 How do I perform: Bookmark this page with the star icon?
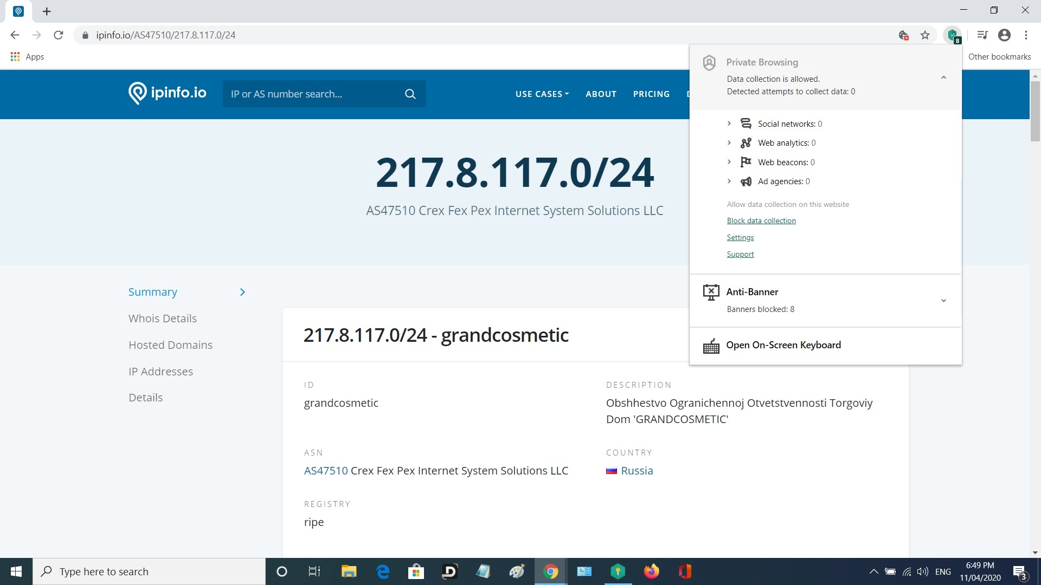click(x=925, y=35)
